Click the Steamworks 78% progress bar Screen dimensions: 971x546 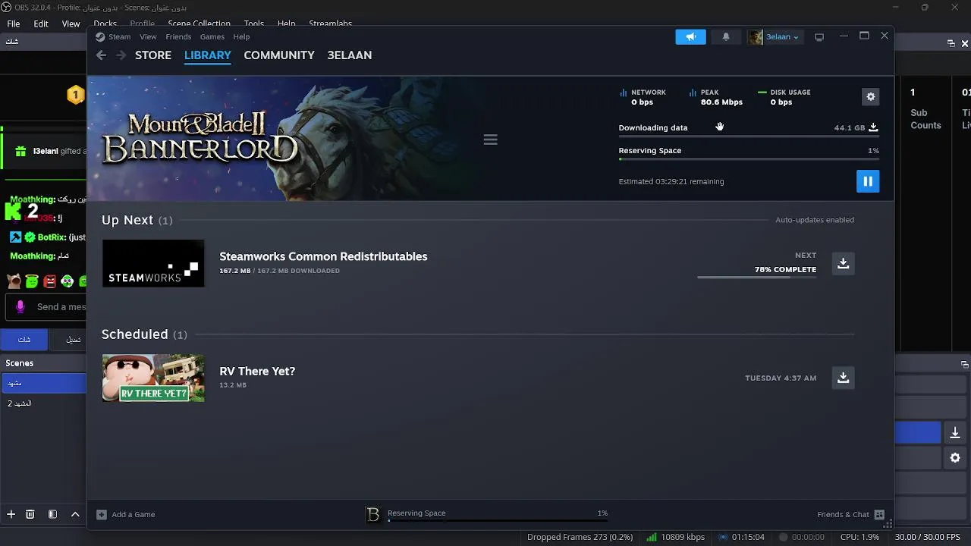tap(757, 278)
